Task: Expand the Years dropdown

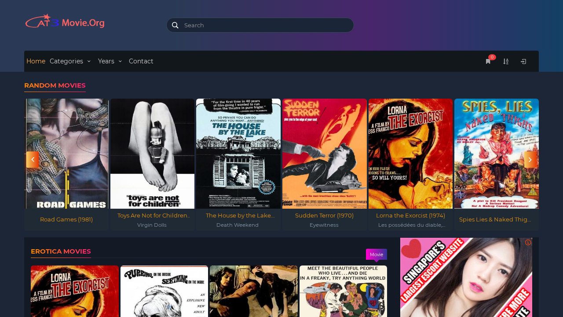Action: pyautogui.click(x=110, y=61)
